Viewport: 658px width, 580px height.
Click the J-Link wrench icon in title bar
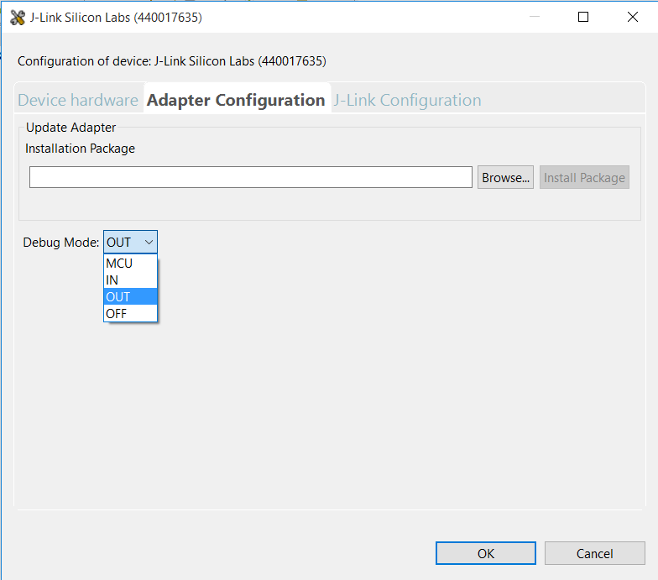click(x=17, y=17)
